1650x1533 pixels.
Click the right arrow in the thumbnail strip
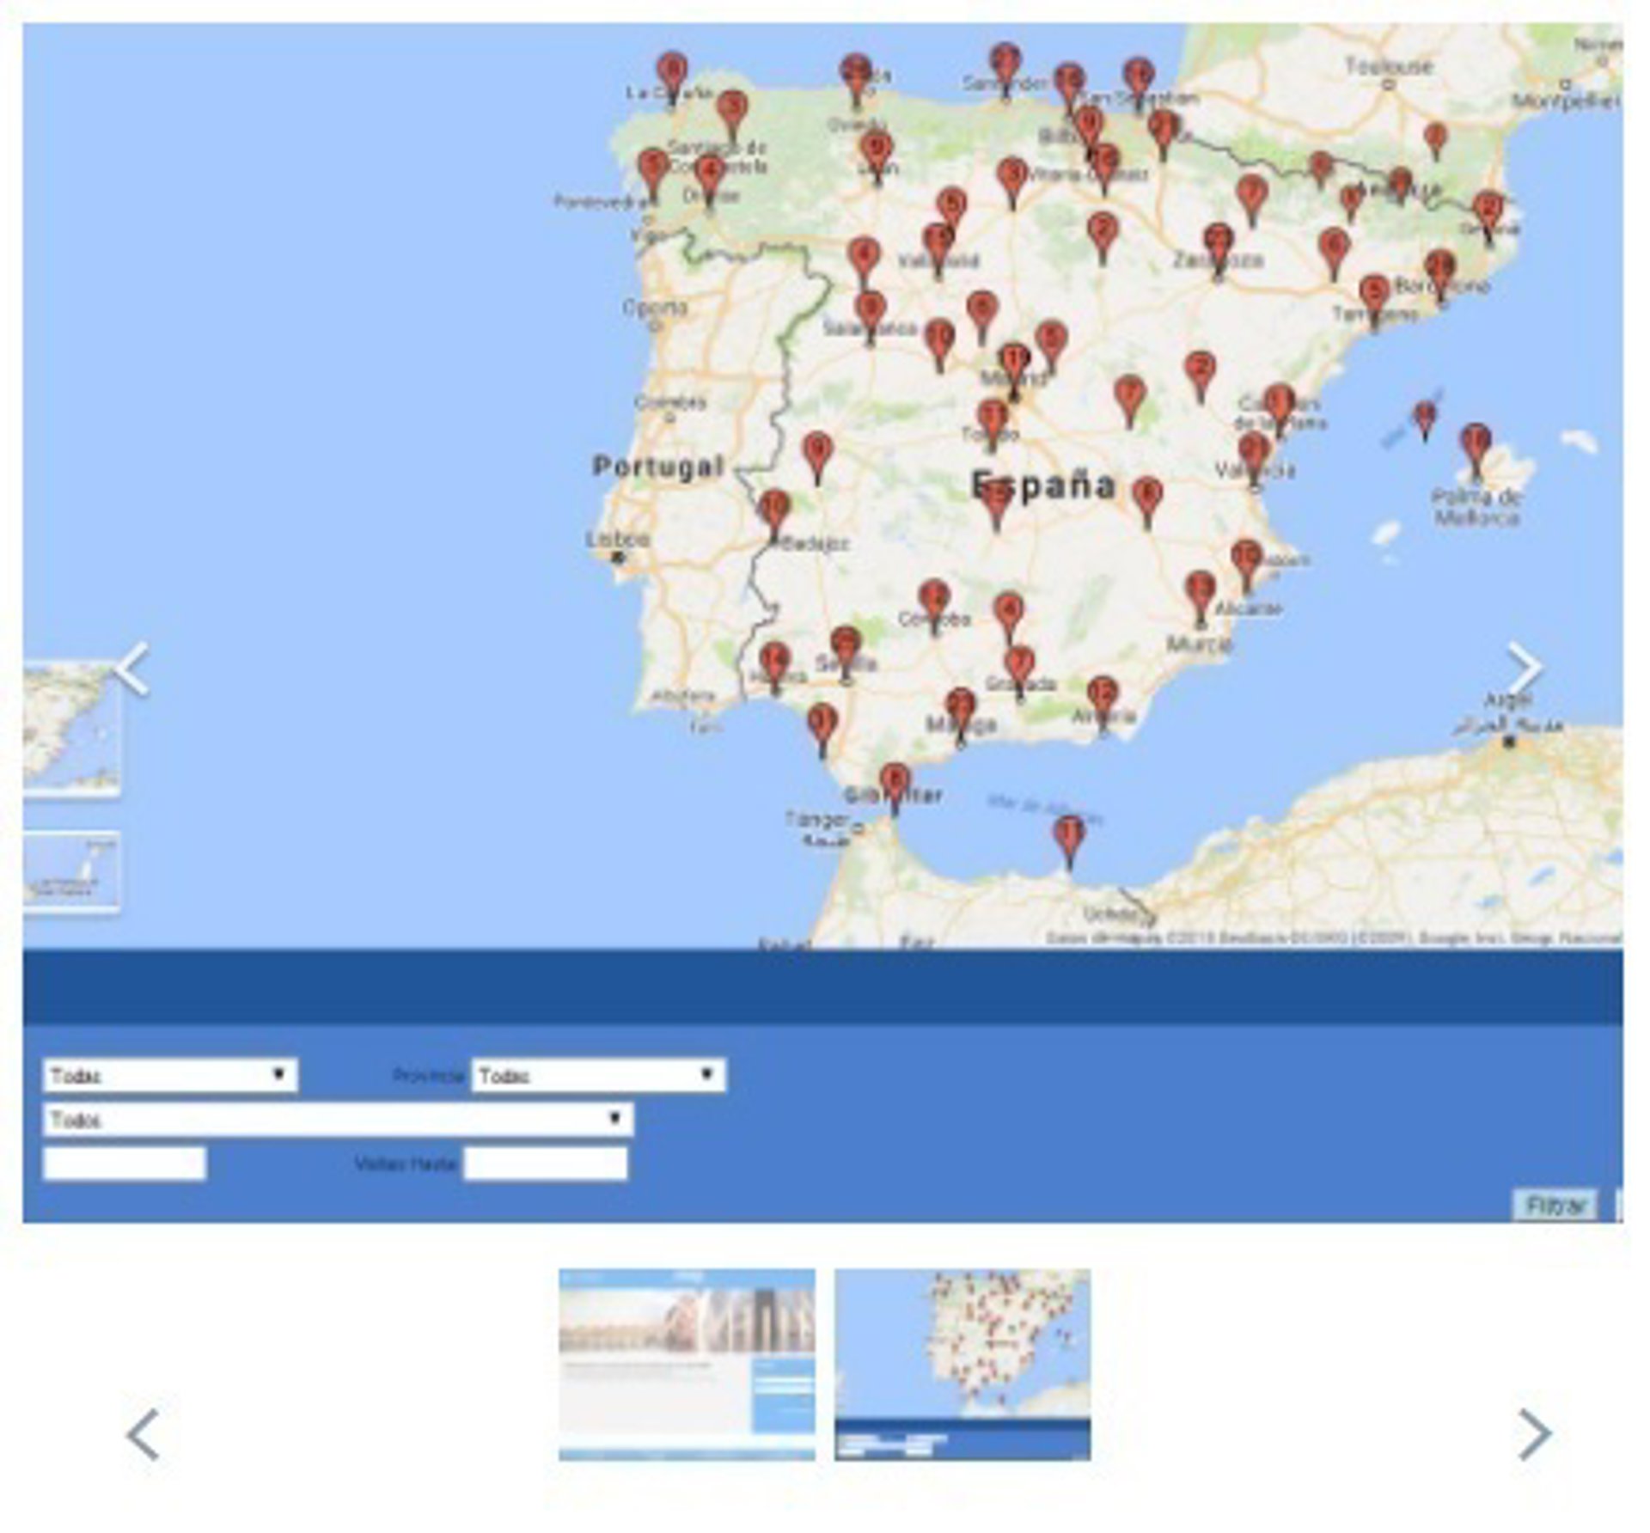[x=1535, y=1434]
